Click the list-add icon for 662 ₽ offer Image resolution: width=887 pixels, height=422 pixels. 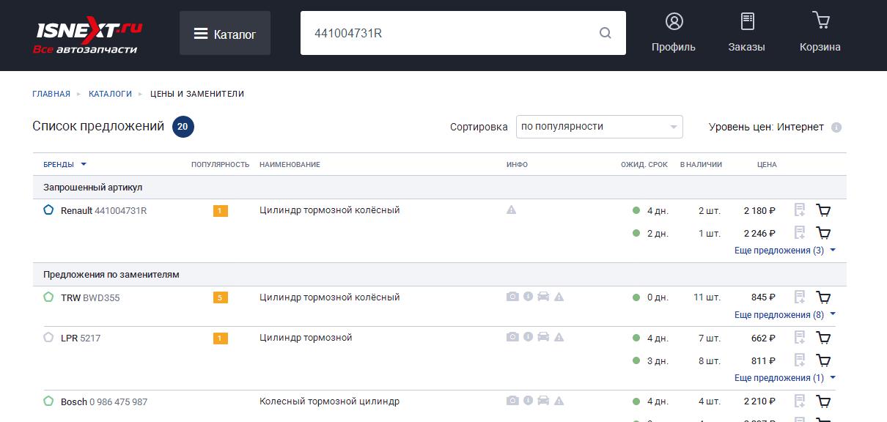[800, 338]
